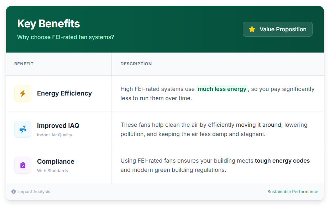Click the Indoor Air Quality subtitle

[x=54, y=135]
